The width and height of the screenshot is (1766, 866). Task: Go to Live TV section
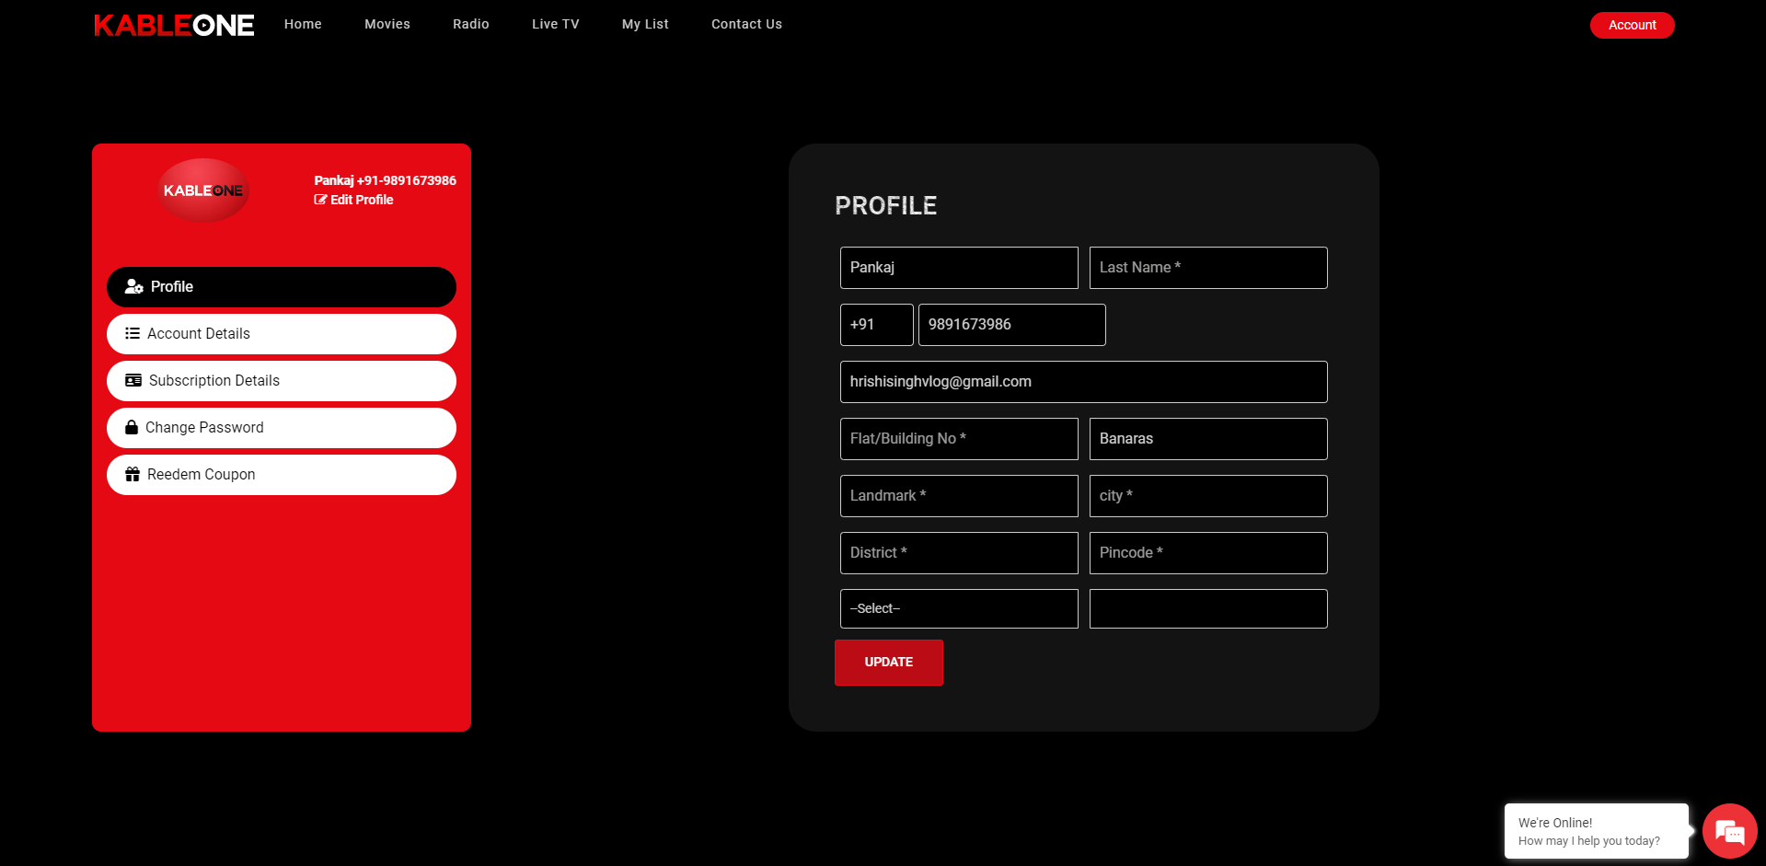555,25
